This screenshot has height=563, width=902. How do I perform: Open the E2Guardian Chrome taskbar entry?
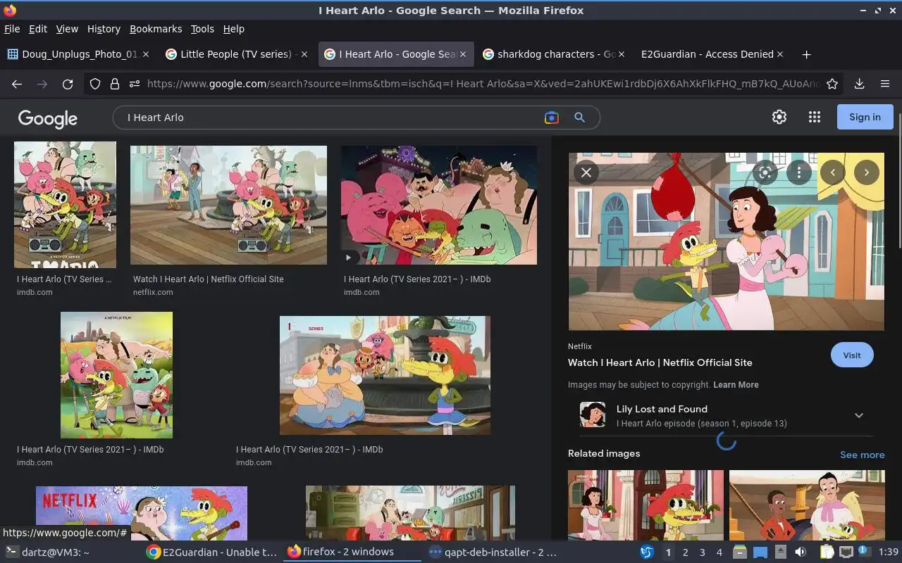point(211,552)
